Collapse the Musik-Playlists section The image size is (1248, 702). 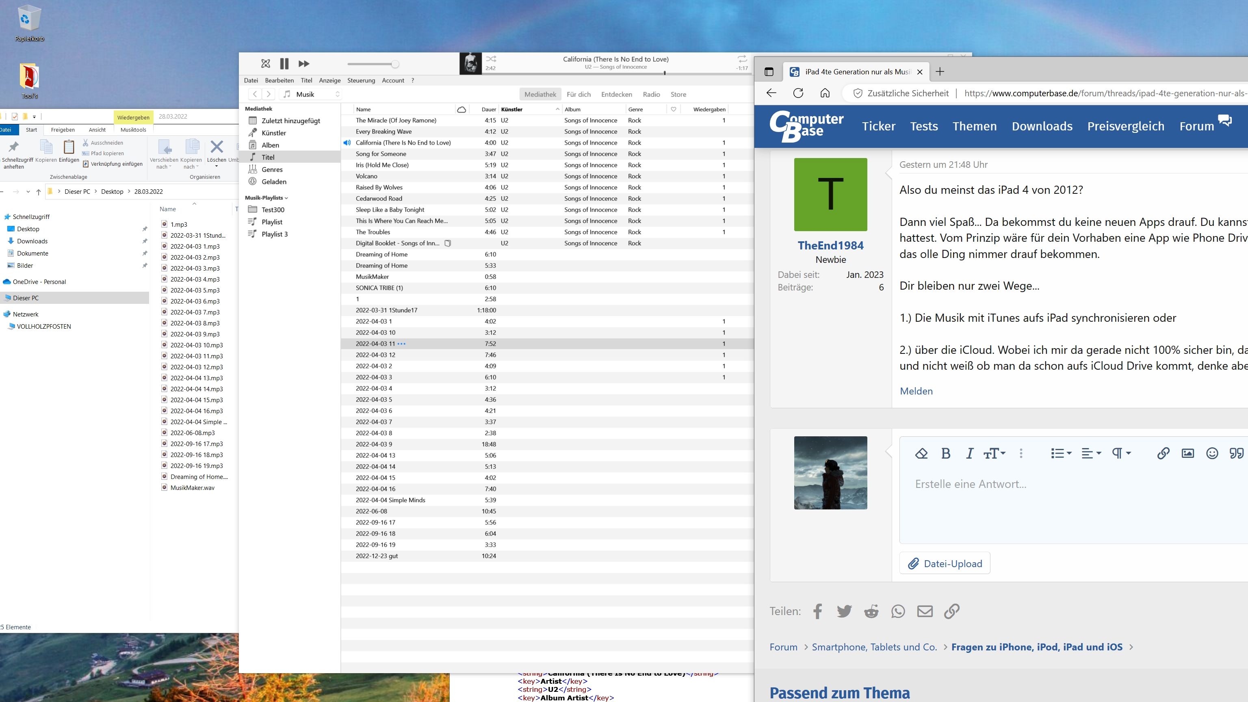[x=286, y=198]
